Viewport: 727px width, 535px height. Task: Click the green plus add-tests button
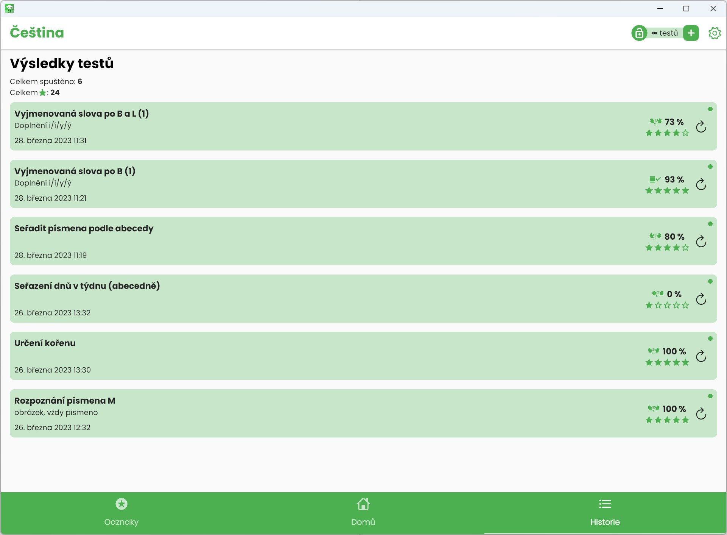691,33
